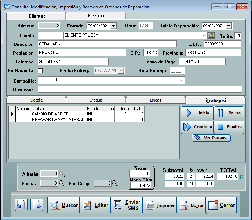Image resolution: width=252 pixels, height=220 pixels.
Task: Select the Trabajos tab
Action: point(216,100)
